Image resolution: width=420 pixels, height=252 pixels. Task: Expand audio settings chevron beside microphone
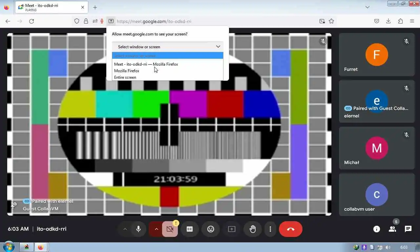coord(125,229)
